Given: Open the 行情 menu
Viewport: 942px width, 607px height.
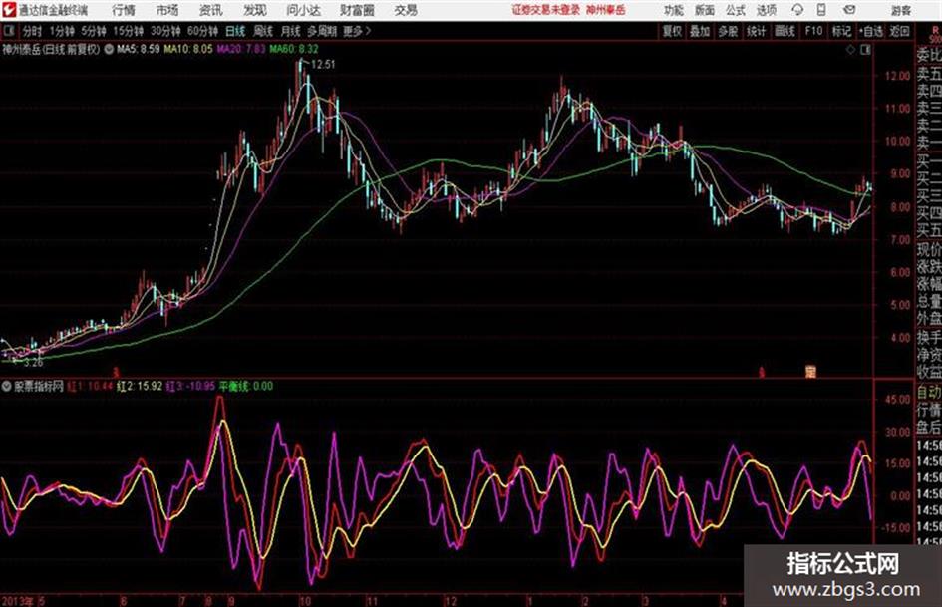Looking at the screenshot, I should point(124,10).
